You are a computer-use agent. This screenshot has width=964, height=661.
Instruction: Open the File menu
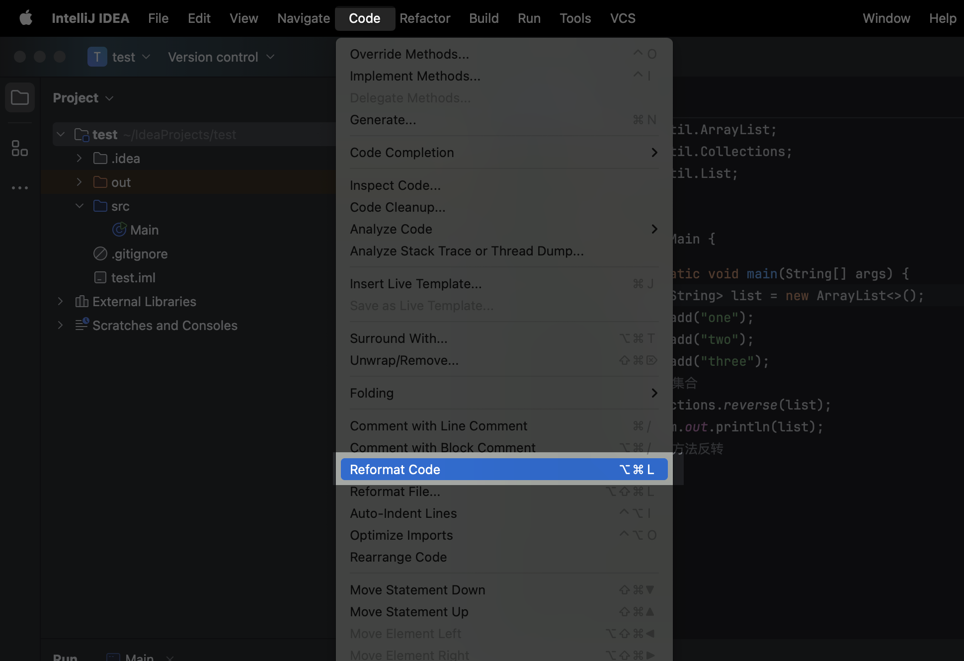158,18
